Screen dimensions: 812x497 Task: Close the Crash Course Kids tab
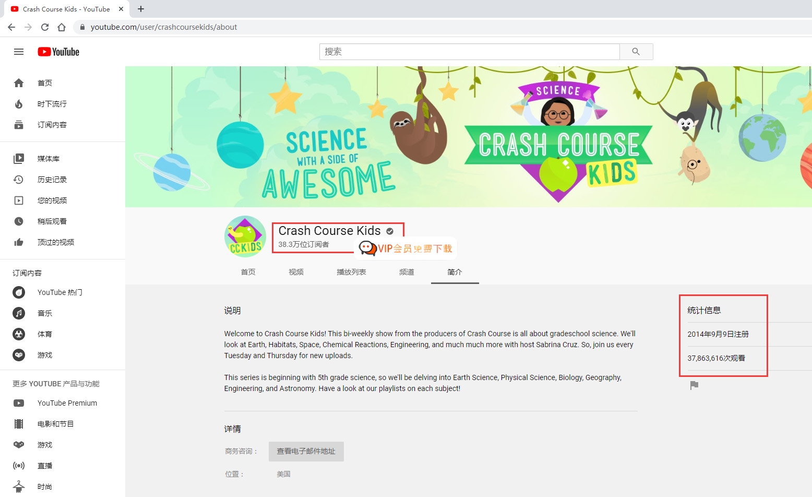point(121,9)
